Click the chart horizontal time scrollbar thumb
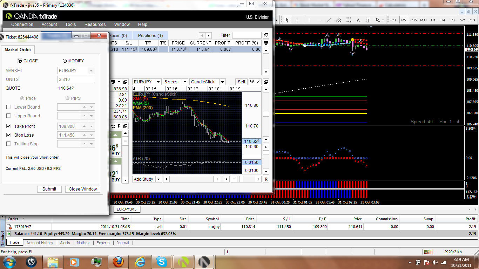Viewport: 479px width, 269px height. [x=217, y=179]
